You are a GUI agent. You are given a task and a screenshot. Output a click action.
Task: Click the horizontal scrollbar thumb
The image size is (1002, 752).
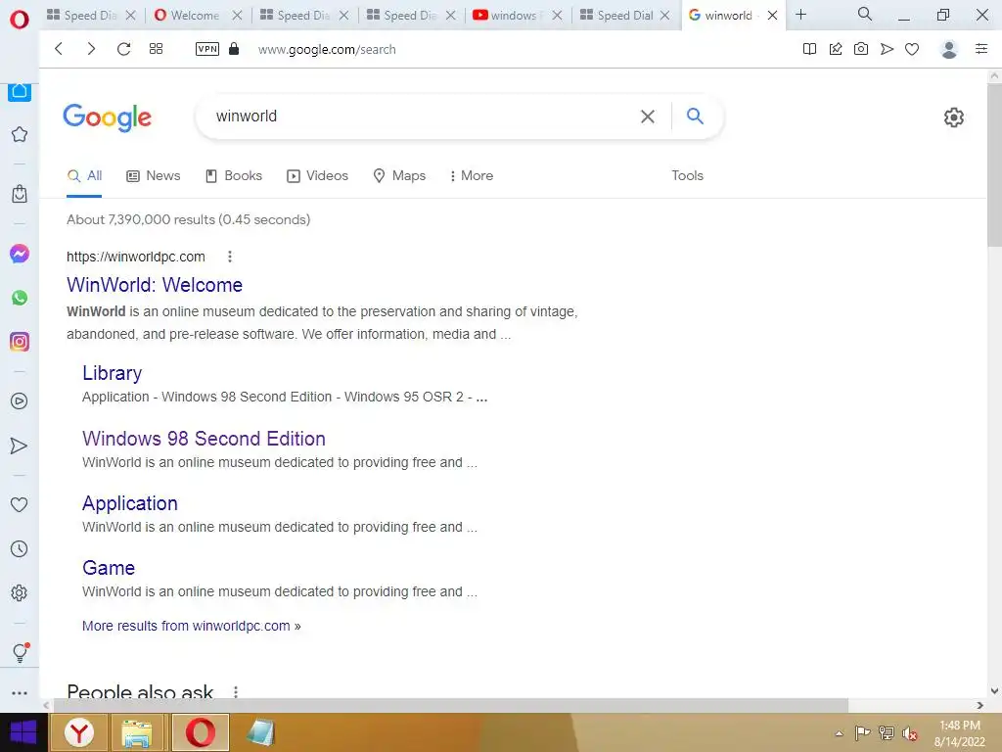(x=450, y=705)
